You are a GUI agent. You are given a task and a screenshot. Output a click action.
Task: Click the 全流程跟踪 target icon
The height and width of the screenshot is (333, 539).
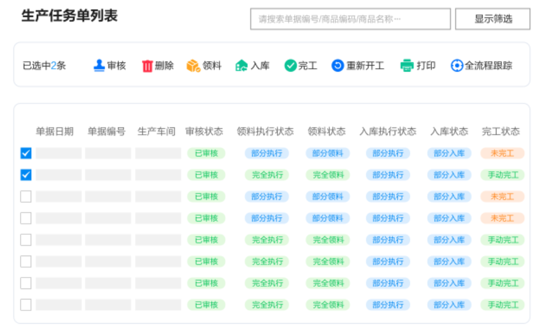457,65
